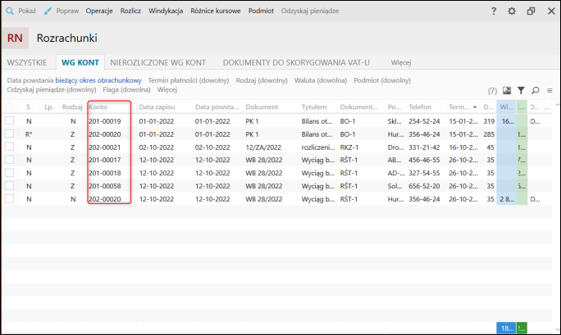Open the settings gear icon
This screenshot has width=561, height=335.
pos(512,11)
